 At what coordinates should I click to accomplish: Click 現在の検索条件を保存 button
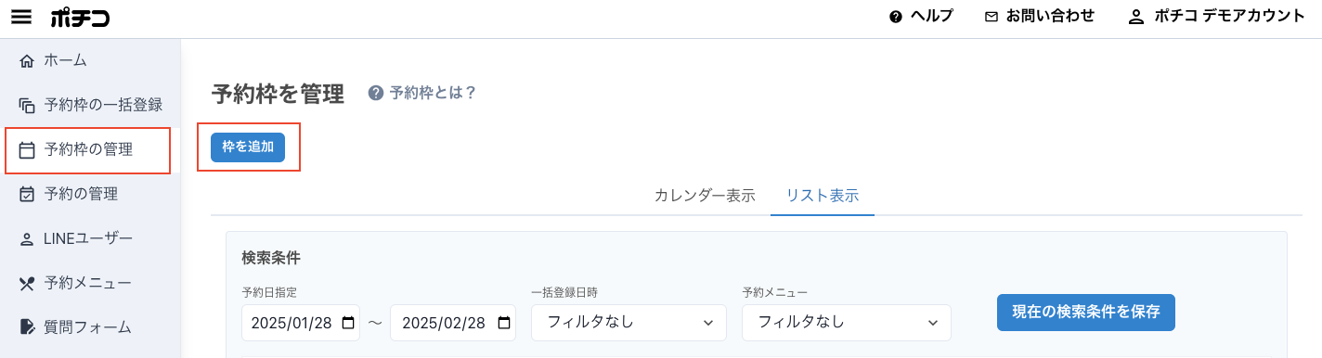1086,313
